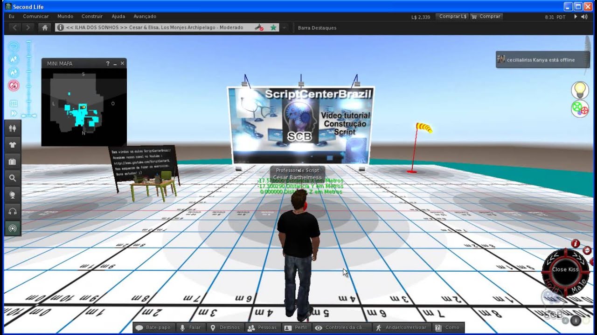
Task: Click the light bulb HUD icon
Action: click(580, 90)
